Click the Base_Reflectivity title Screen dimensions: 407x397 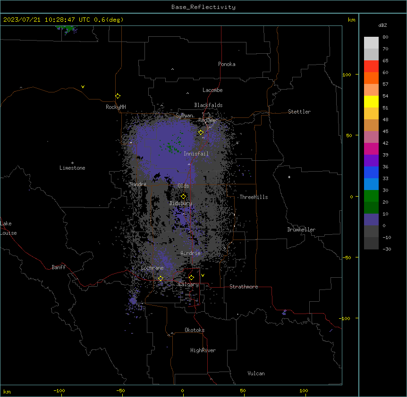[x=203, y=7]
